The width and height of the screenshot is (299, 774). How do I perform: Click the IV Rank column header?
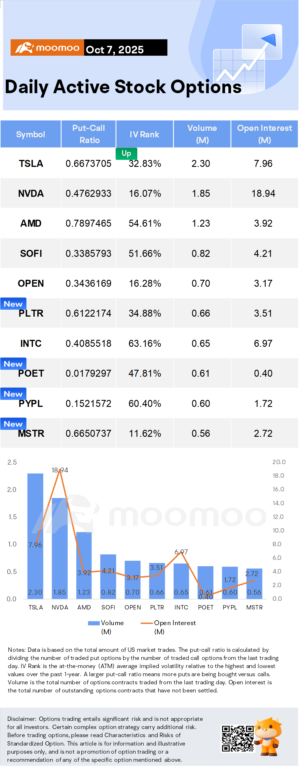[144, 134]
